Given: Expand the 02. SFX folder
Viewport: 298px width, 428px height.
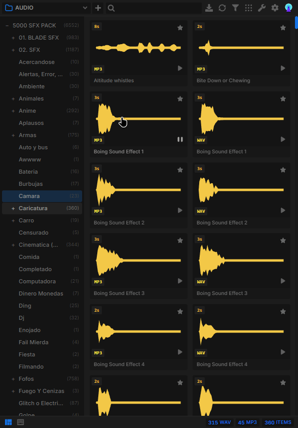Looking at the screenshot, I should 13,50.
